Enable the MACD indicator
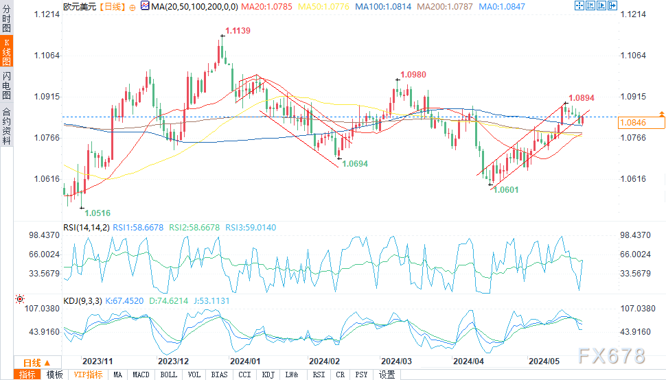The width and height of the screenshot is (666, 380). tap(141, 375)
